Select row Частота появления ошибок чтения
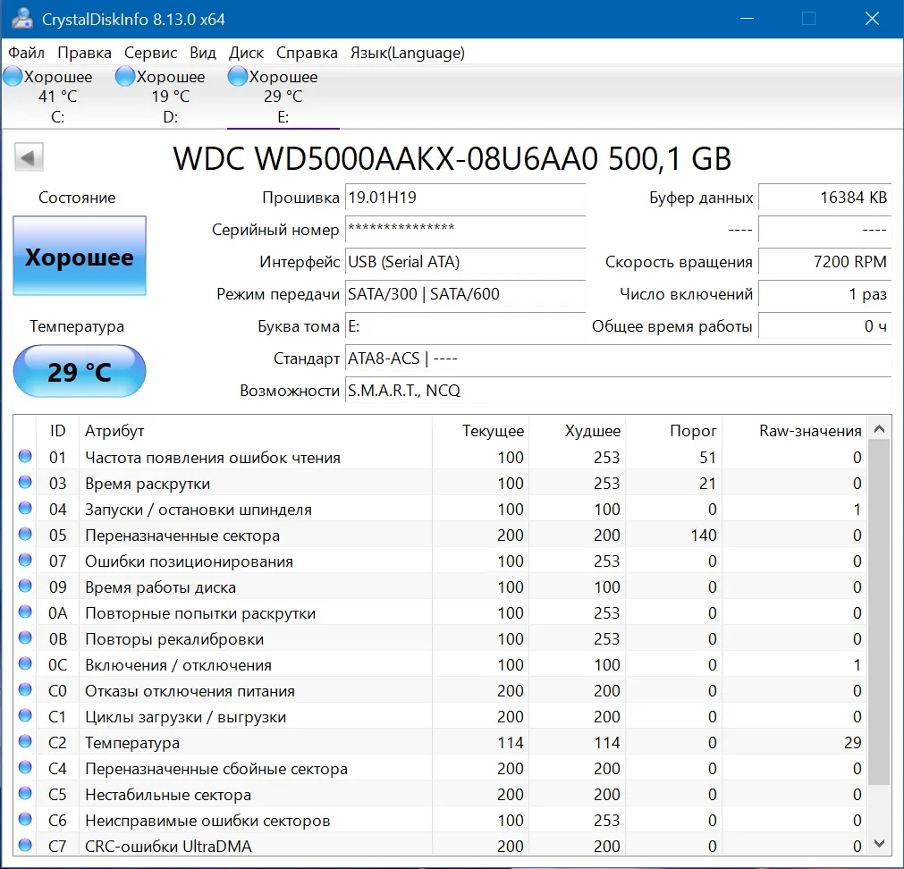904x869 pixels. point(440,457)
